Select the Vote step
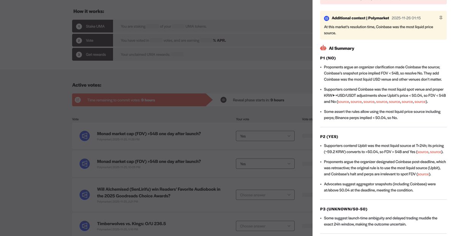This screenshot has width=457, height=236. coord(93,40)
